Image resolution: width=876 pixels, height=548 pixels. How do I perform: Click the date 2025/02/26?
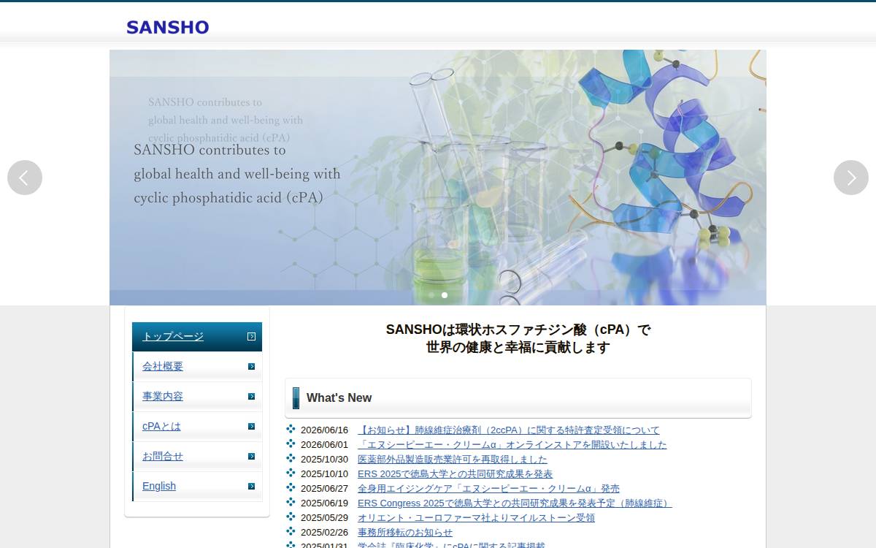point(325,533)
